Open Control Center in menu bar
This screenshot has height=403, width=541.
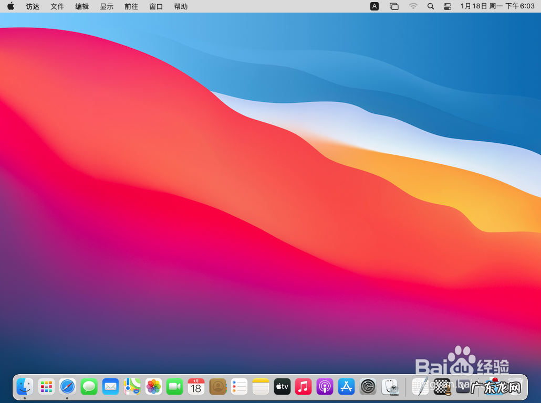pos(448,6)
